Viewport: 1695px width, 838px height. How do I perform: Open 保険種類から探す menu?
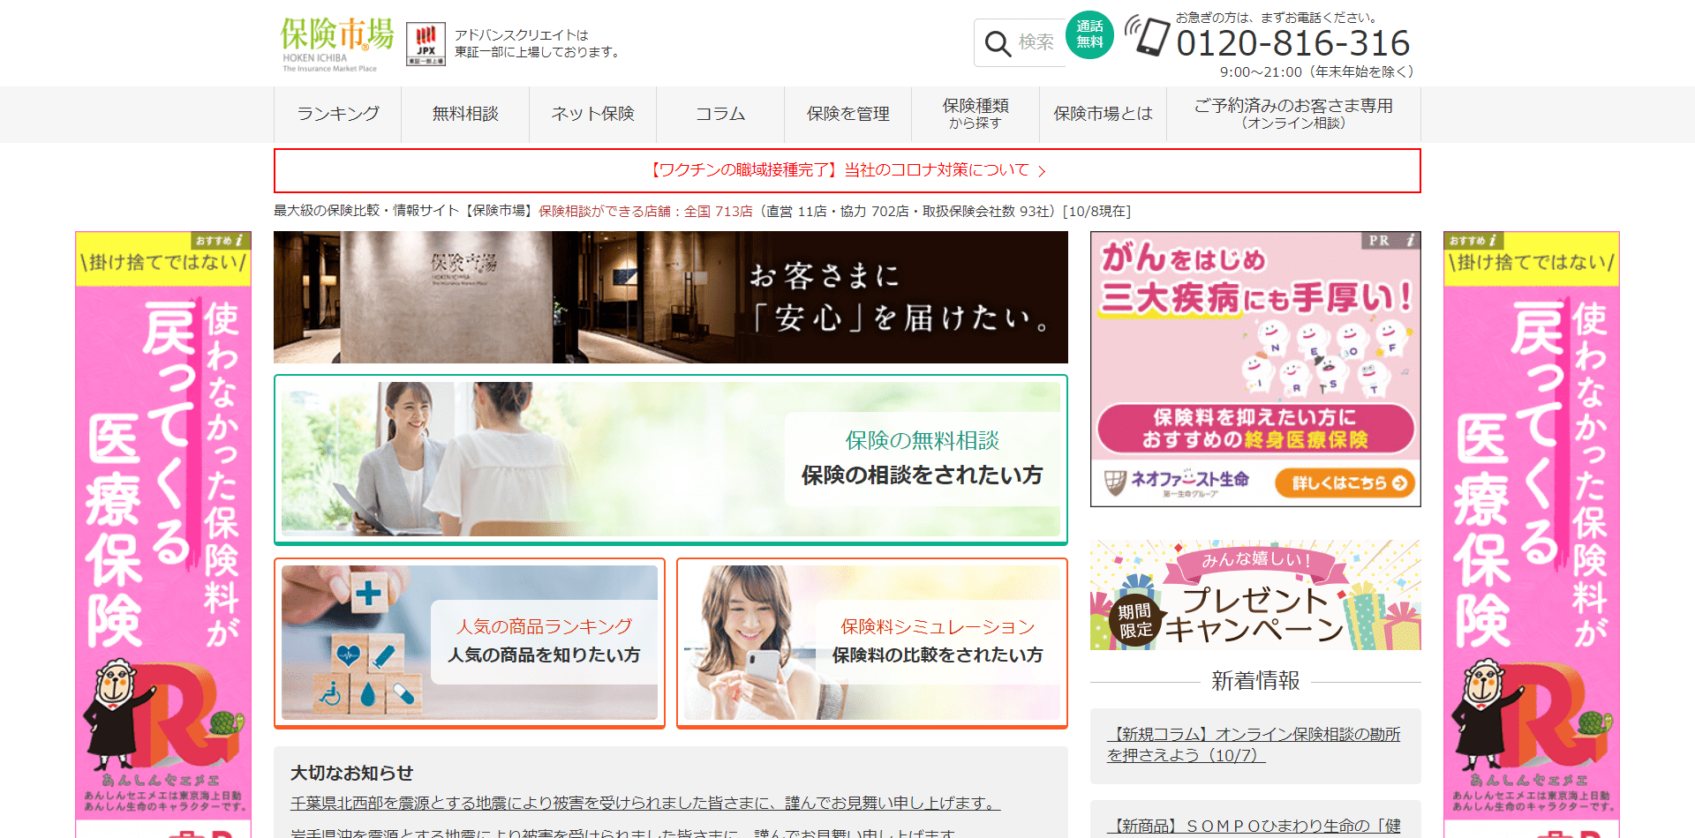click(976, 114)
